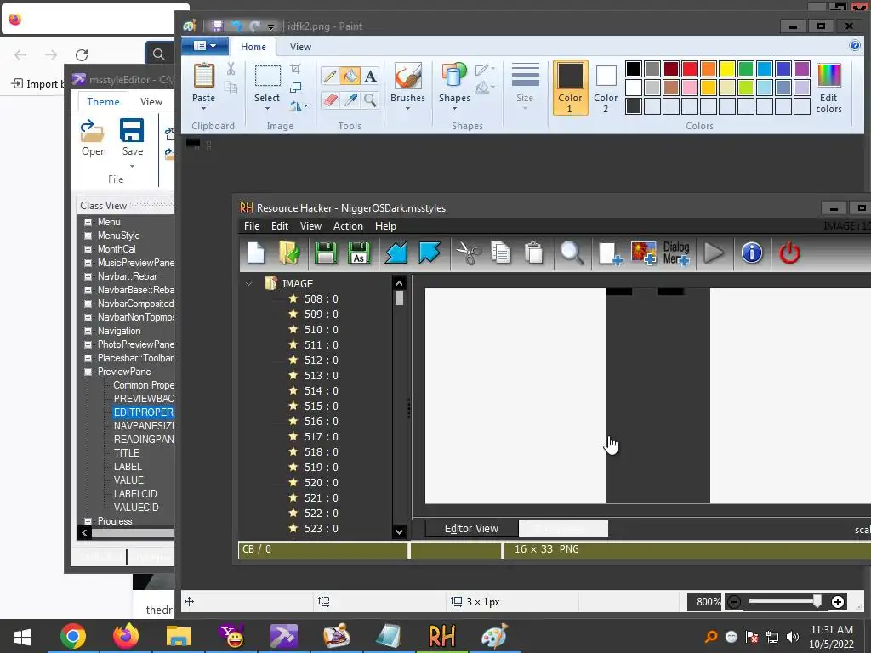
Task: Open the Select dropdown arrow in Paint
Action: click(267, 108)
